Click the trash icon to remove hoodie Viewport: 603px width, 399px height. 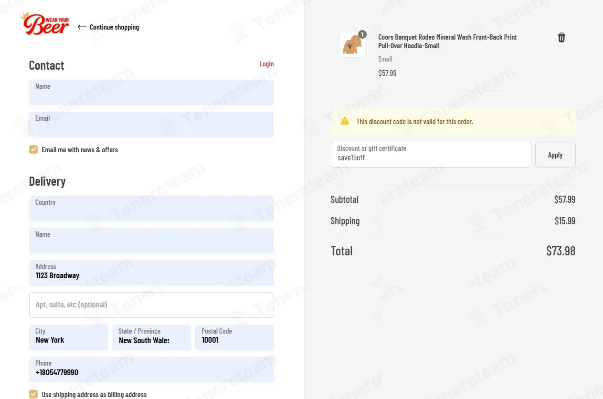(561, 38)
